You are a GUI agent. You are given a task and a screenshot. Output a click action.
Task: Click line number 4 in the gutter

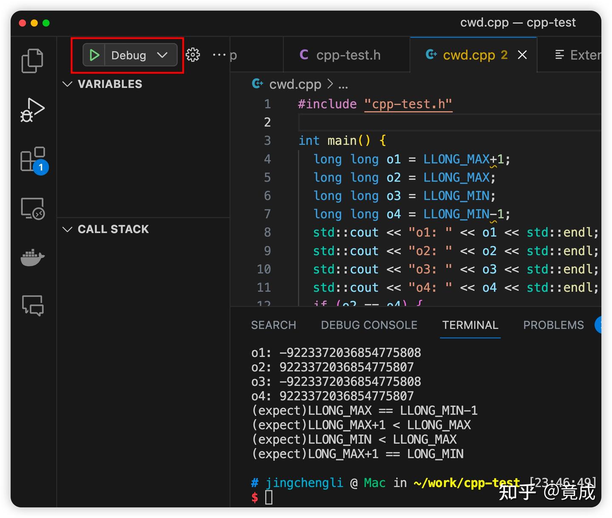[x=267, y=159]
